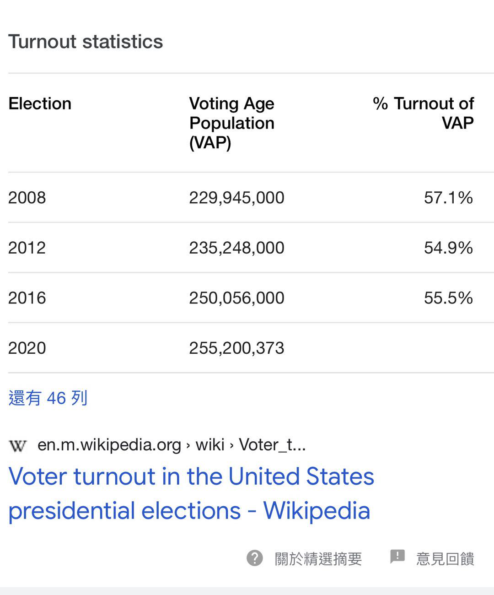This screenshot has width=494, height=595.
Task: Click the 229,945,000 population value
Action: coord(236,198)
